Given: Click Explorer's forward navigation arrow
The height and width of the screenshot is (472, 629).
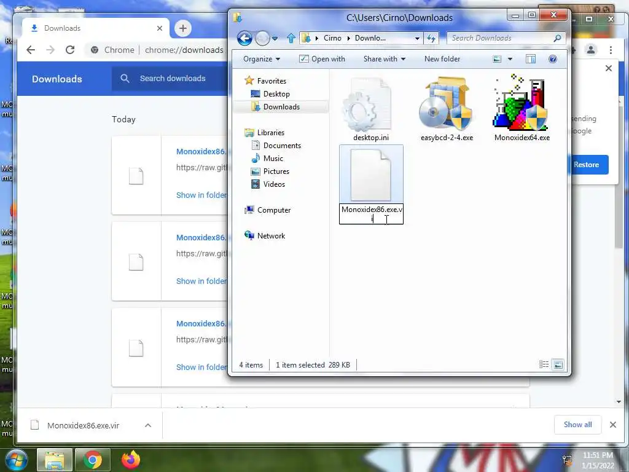Looking at the screenshot, I should point(262,38).
